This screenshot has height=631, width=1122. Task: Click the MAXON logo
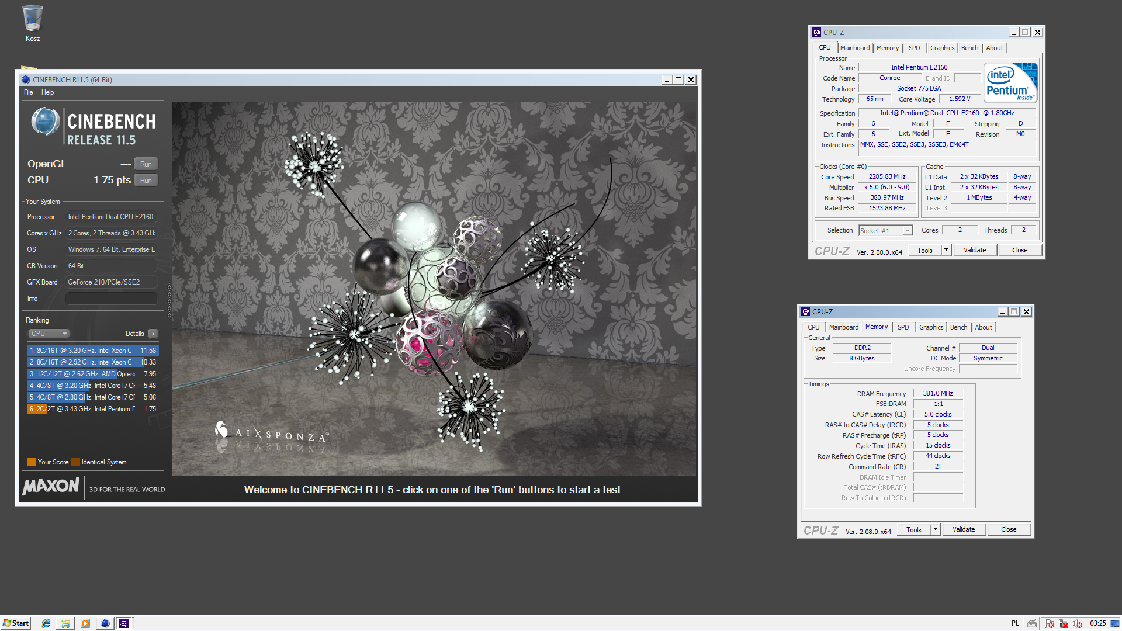[51, 486]
